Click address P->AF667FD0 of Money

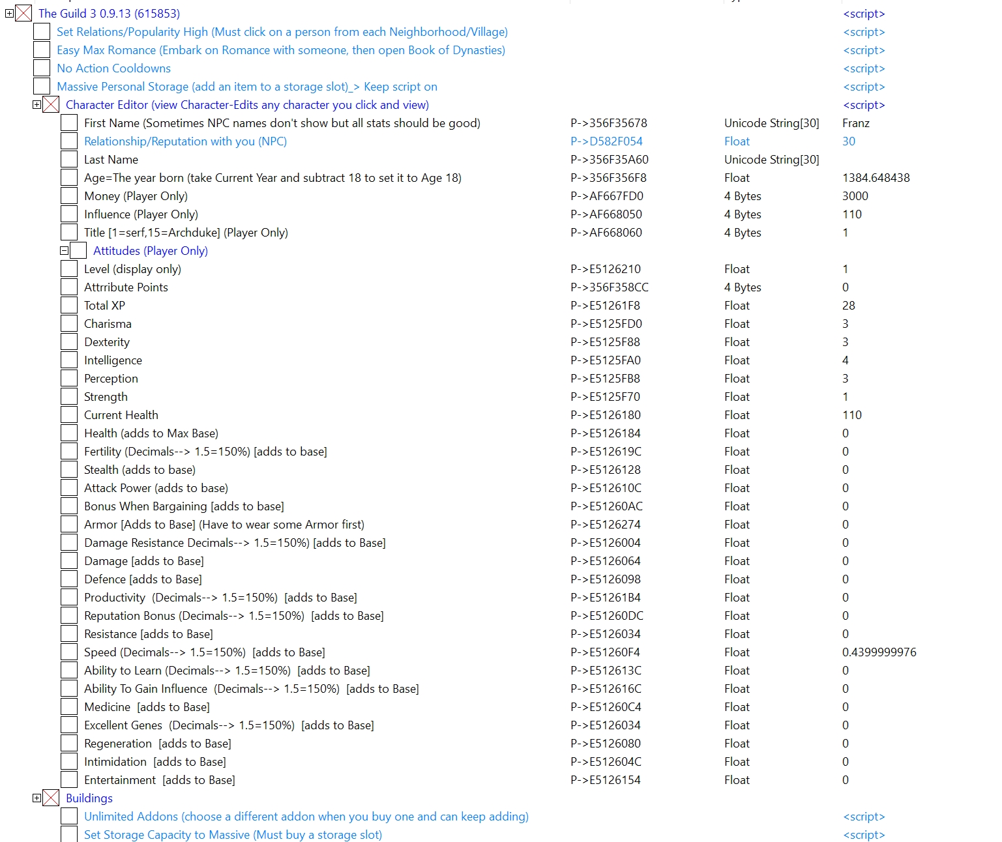point(607,196)
